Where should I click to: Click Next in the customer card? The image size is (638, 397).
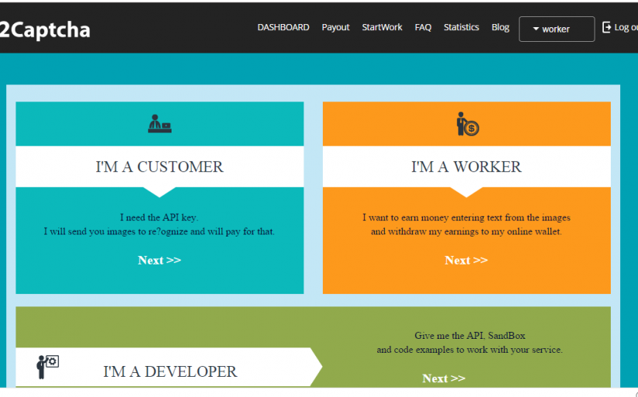click(159, 260)
